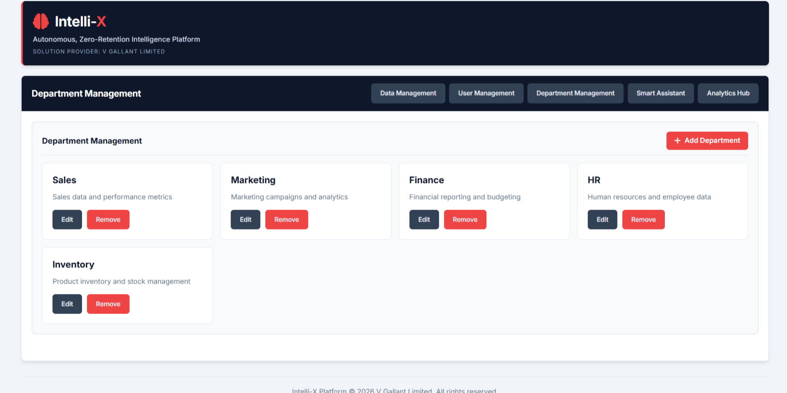Remove the Sales department

point(108,220)
